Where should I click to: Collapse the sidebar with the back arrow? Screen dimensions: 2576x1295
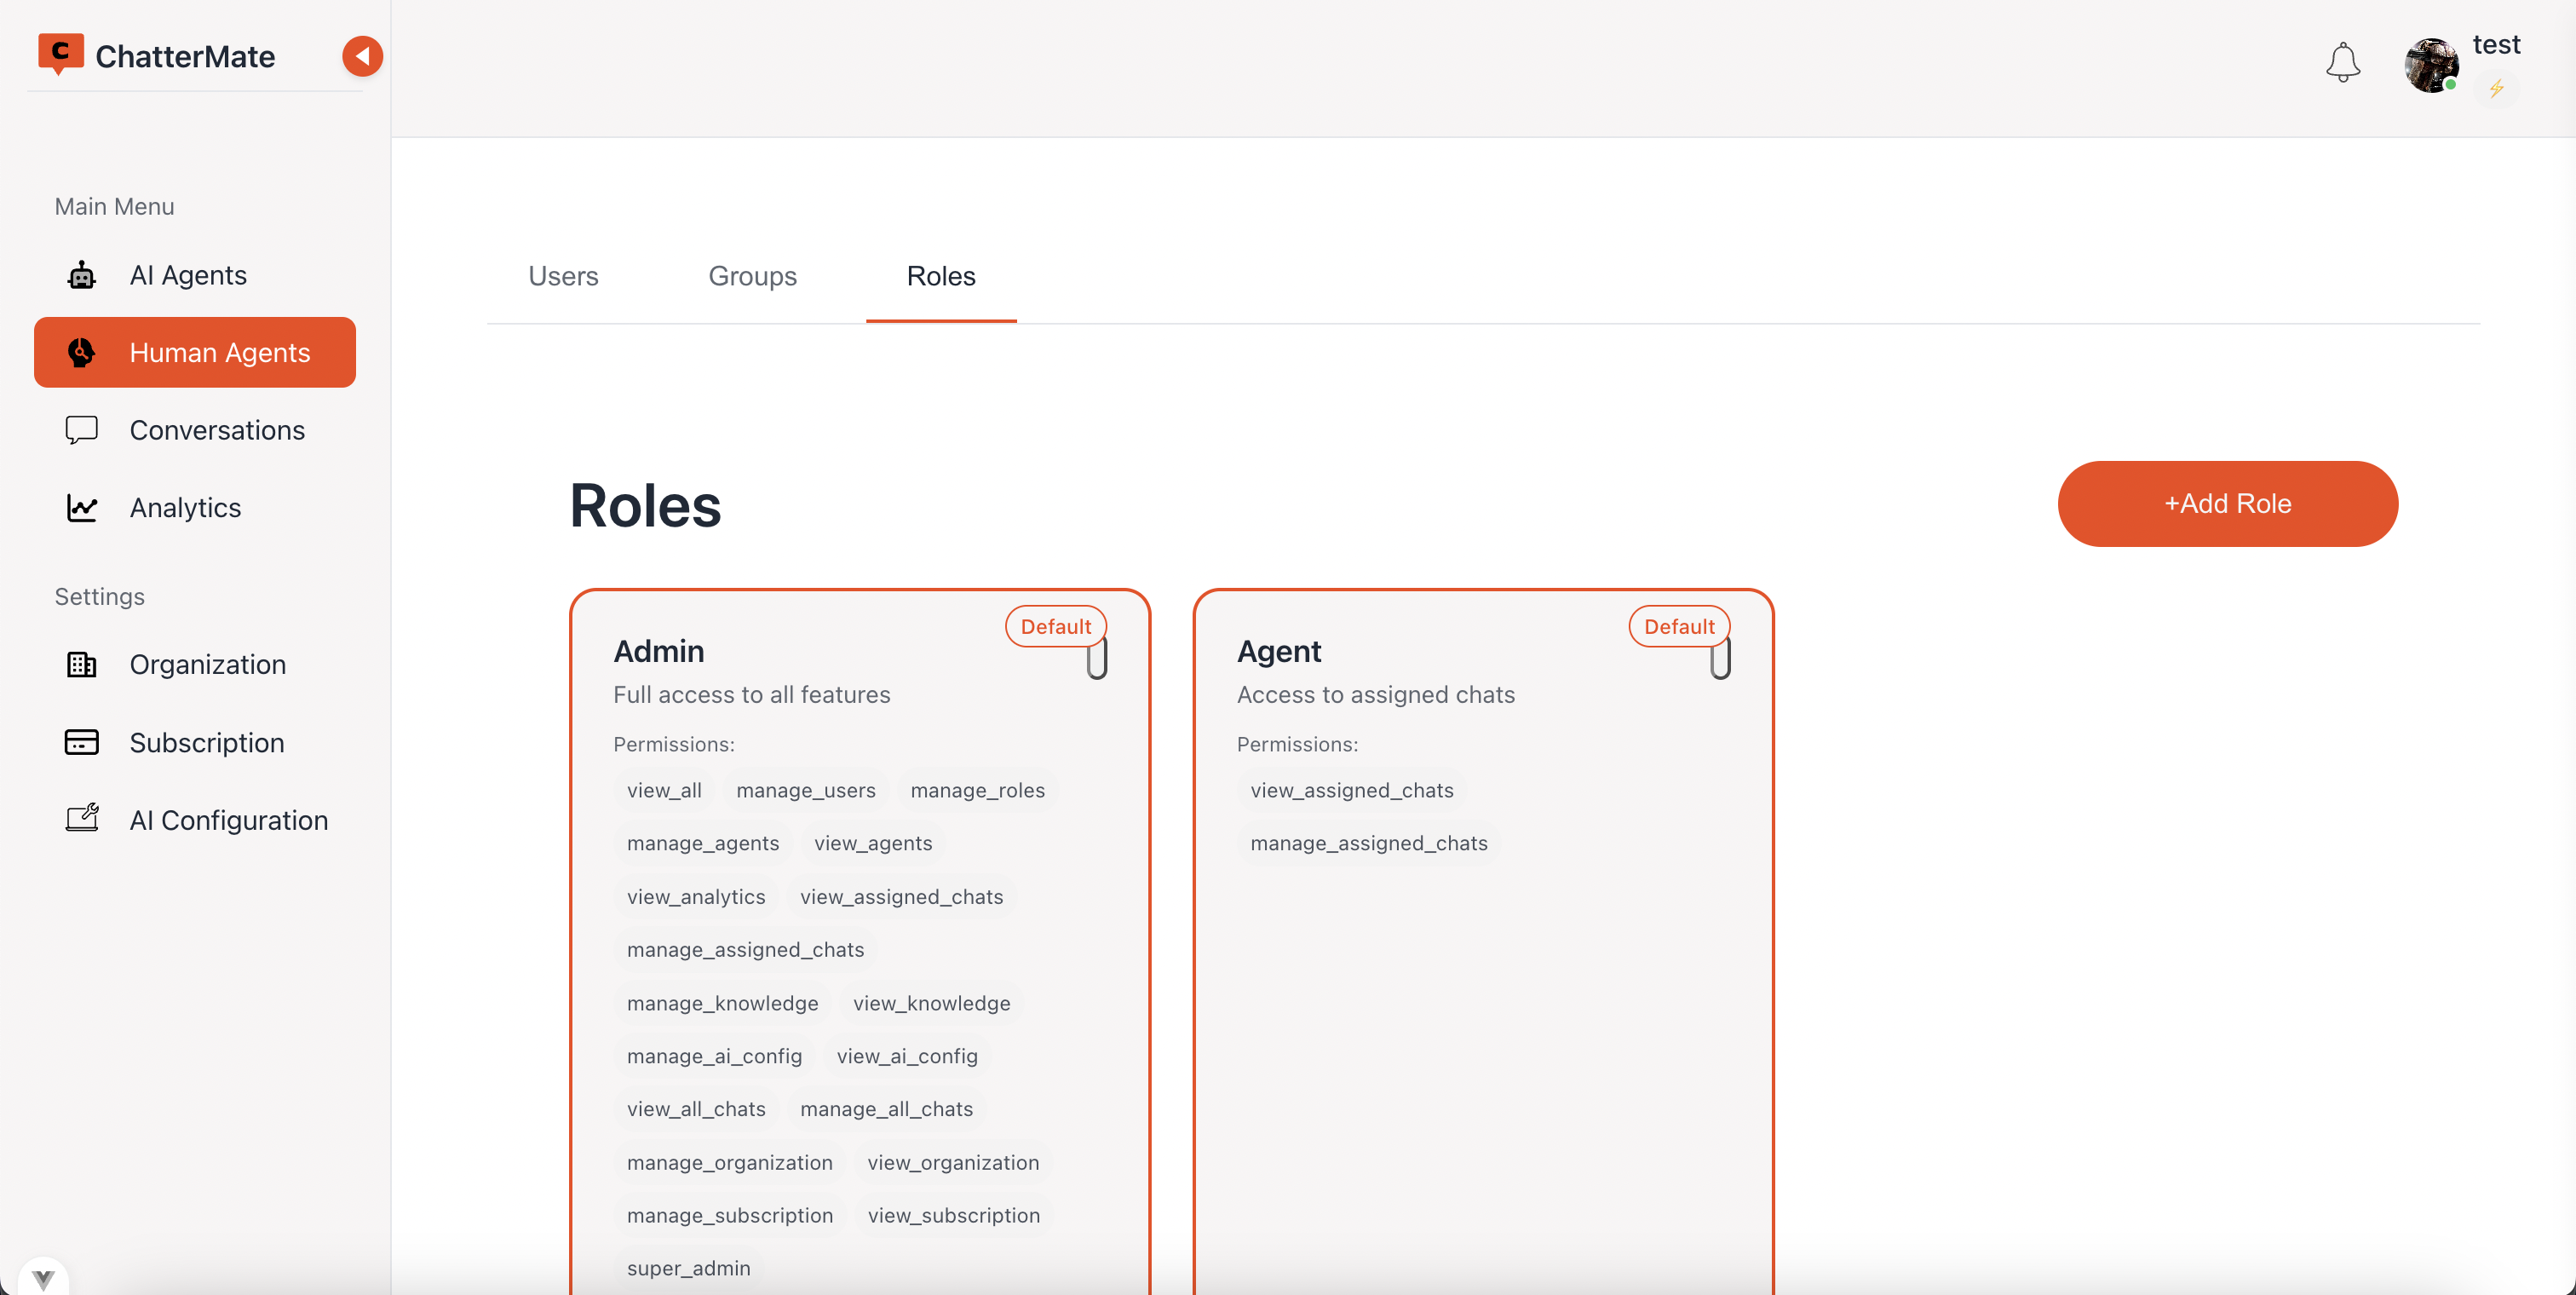(362, 56)
